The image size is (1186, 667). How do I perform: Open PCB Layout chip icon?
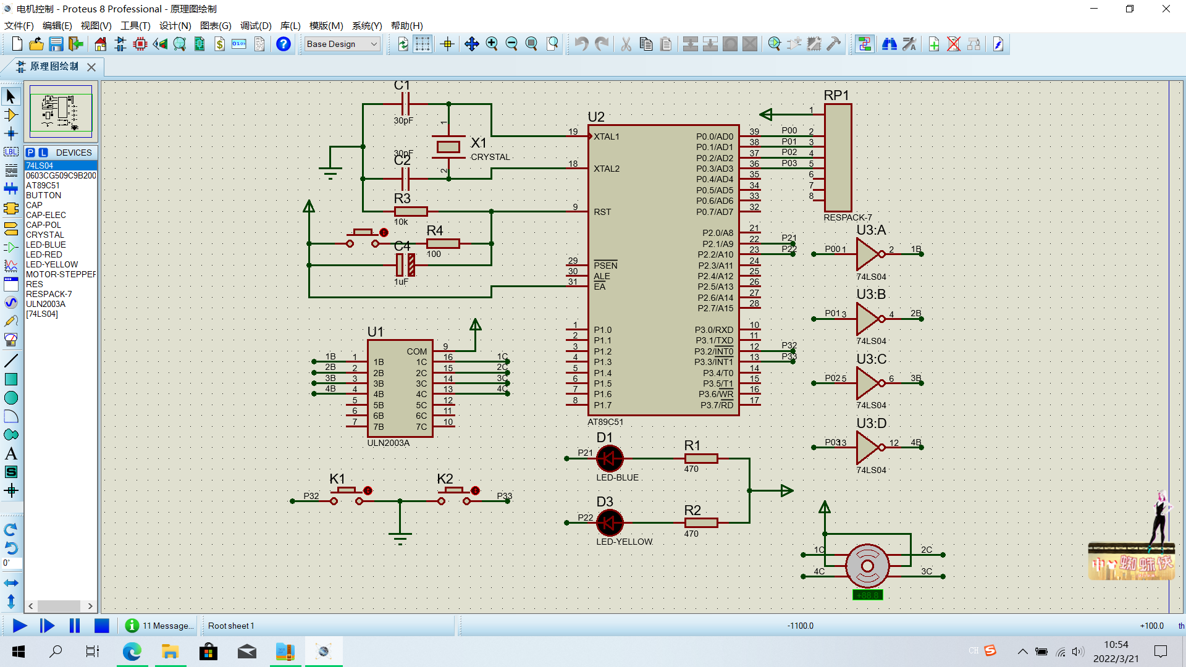tap(140, 44)
